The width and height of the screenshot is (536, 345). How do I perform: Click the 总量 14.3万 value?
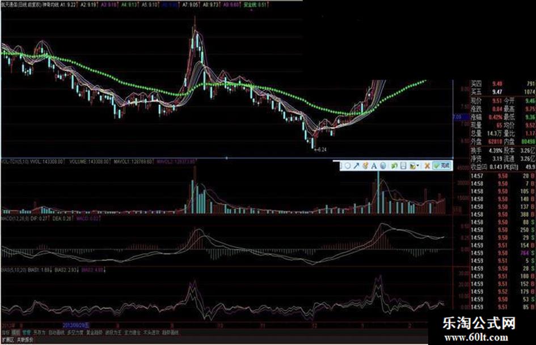pos(495,134)
